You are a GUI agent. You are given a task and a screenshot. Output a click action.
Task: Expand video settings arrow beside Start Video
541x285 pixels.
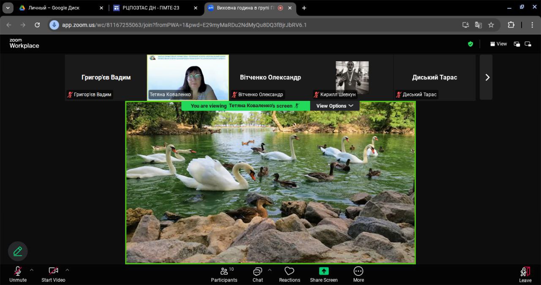[x=67, y=270]
